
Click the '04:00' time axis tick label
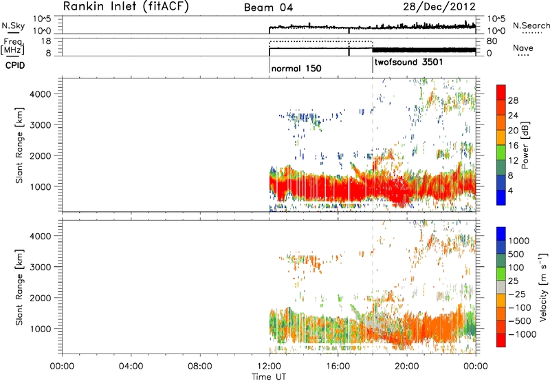131,367
